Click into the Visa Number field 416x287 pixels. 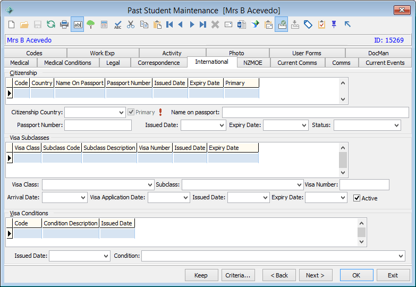click(364, 184)
